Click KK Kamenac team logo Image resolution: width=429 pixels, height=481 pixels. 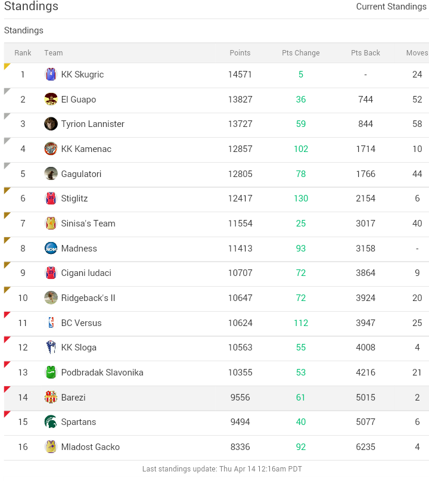[x=51, y=149]
